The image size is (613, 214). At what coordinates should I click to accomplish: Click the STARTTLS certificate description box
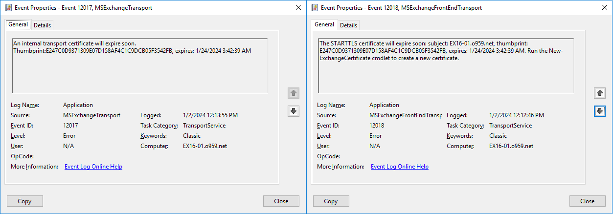pyautogui.click(x=446, y=66)
